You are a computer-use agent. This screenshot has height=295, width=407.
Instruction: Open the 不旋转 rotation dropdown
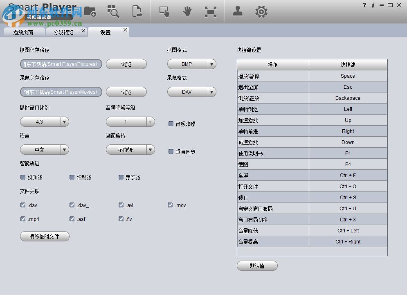pos(130,150)
